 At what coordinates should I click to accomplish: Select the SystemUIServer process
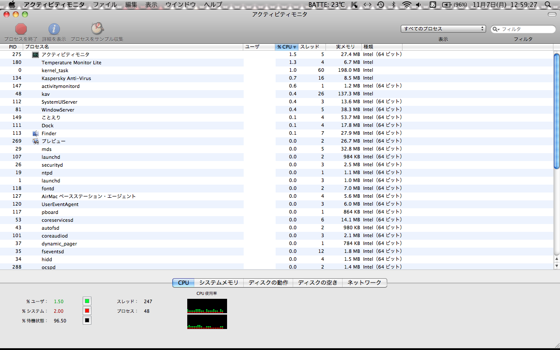coord(276,102)
